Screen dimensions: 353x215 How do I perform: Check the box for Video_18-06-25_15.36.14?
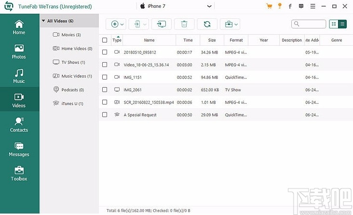point(105,65)
